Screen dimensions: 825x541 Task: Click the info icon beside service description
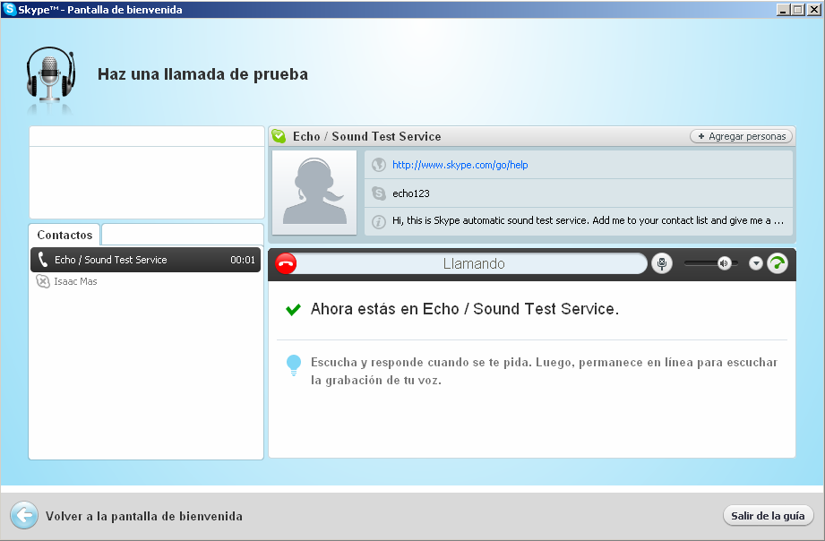point(378,221)
